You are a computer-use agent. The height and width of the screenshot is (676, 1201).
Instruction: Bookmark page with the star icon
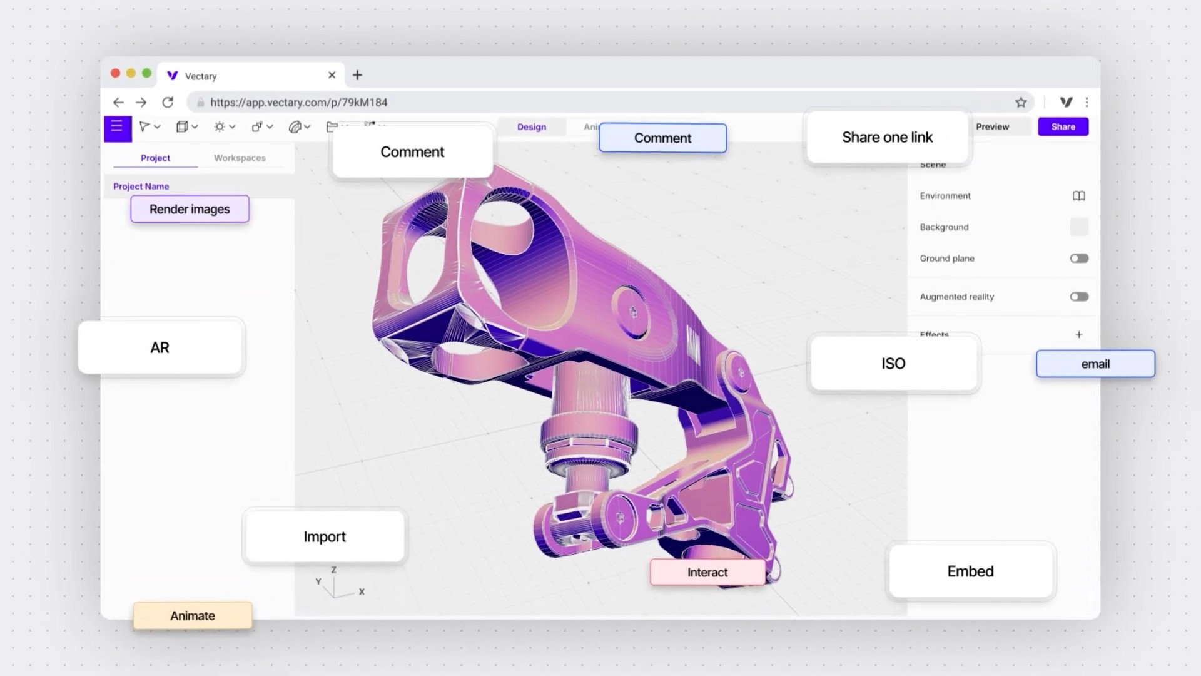click(1021, 102)
